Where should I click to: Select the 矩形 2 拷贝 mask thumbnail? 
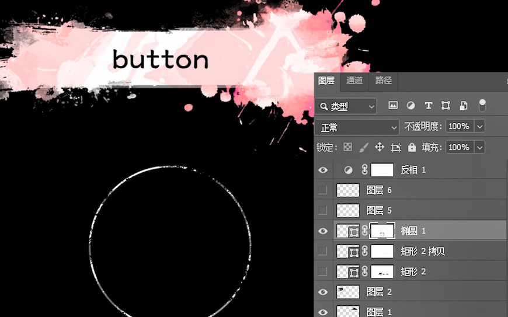[x=382, y=251]
